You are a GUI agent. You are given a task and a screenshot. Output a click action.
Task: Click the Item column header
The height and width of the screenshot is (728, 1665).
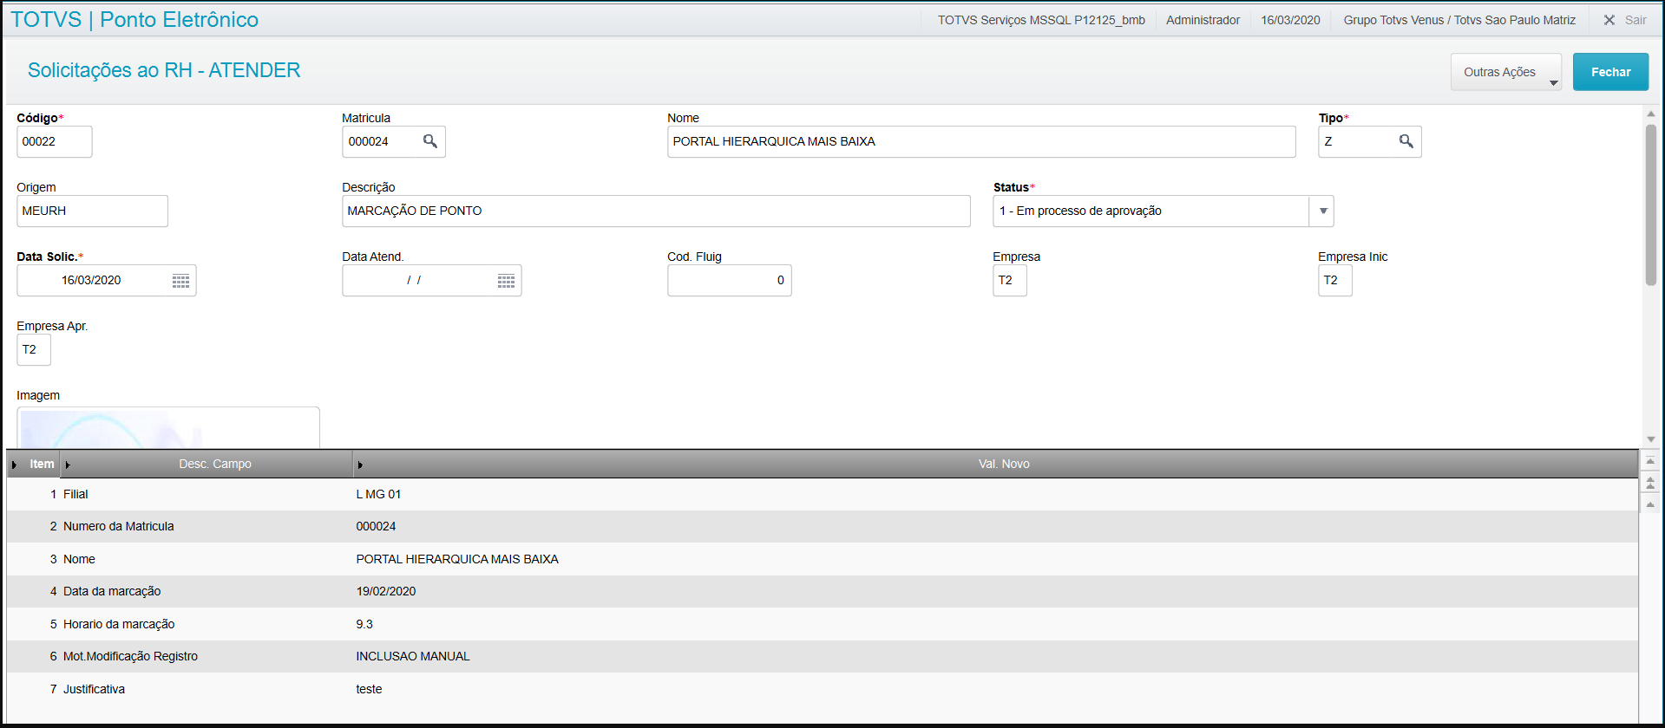click(41, 465)
